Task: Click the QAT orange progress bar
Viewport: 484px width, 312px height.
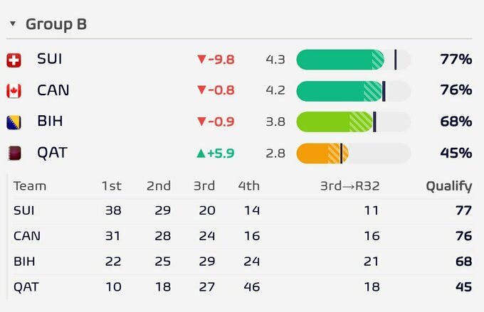Action: coord(354,154)
